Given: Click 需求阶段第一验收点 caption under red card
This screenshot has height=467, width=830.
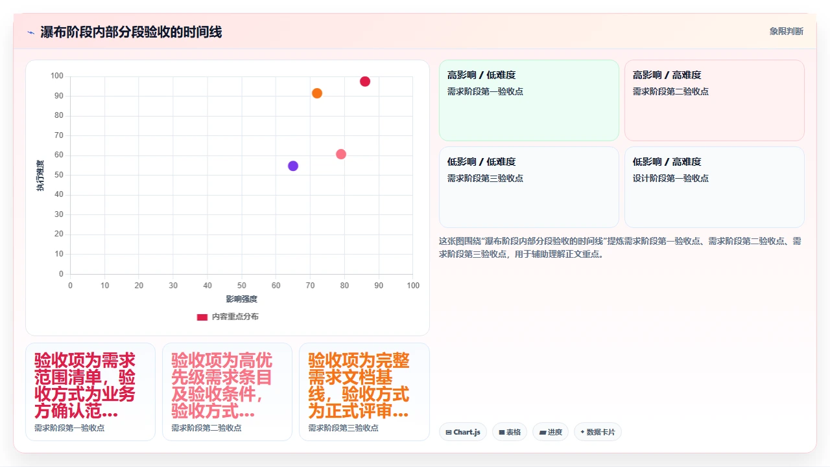Looking at the screenshot, I should pyautogui.click(x=69, y=428).
